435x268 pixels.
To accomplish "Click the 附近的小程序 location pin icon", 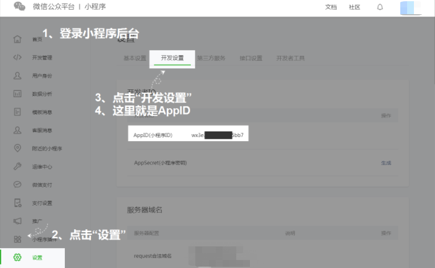I will (17, 149).
